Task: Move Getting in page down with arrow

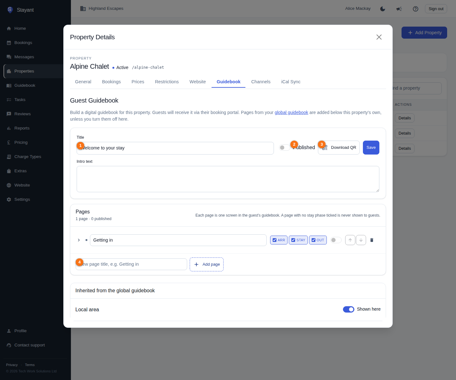Action: click(x=361, y=240)
